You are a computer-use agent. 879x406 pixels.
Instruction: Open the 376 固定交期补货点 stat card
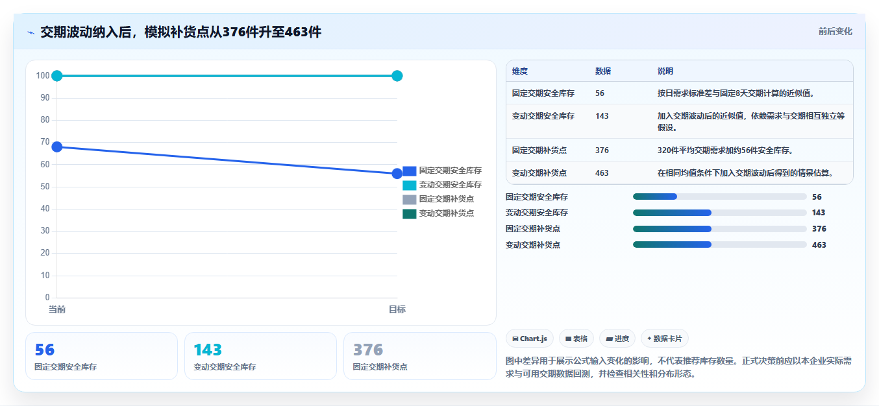pos(419,356)
